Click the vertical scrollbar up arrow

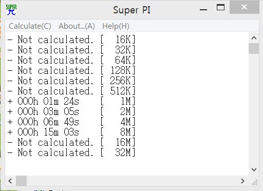(254, 38)
